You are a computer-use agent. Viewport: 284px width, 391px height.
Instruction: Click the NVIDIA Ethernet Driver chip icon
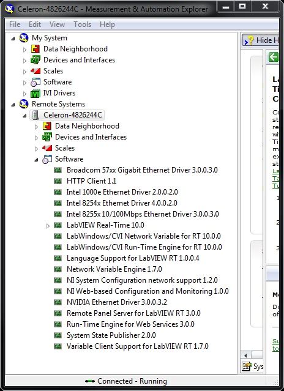(58, 302)
